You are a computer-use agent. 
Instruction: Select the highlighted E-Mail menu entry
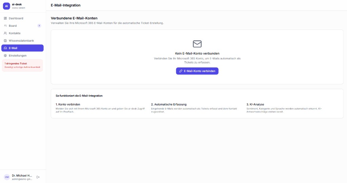[x=22, y=48]
